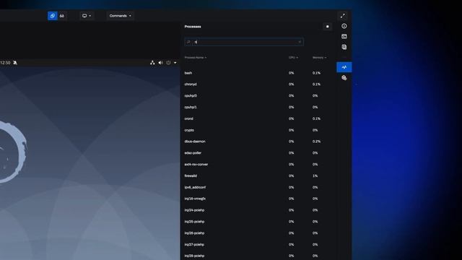
Task: Click the Processes panel heading
Action: tap(193, 27)
